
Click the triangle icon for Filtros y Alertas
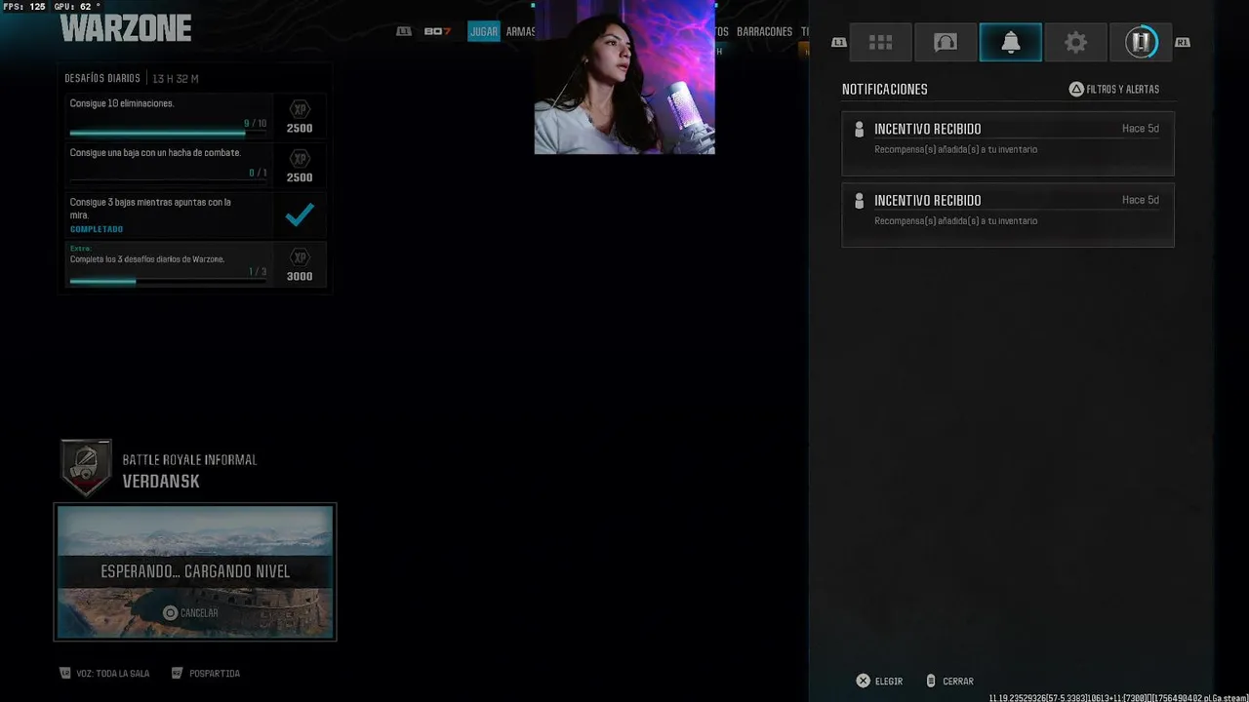tap(1076, 89)
